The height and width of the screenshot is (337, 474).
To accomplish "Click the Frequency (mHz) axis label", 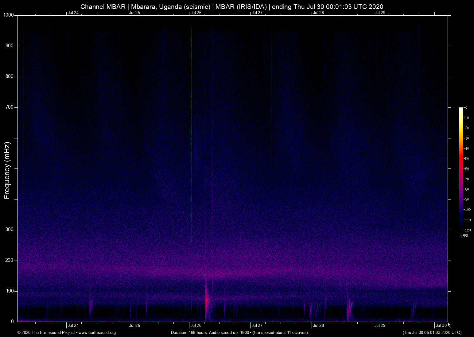I will point(7,170).
